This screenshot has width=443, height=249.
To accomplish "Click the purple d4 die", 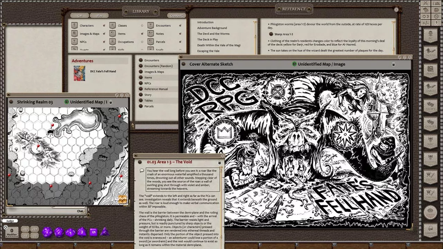I will (x=105, y=232).
